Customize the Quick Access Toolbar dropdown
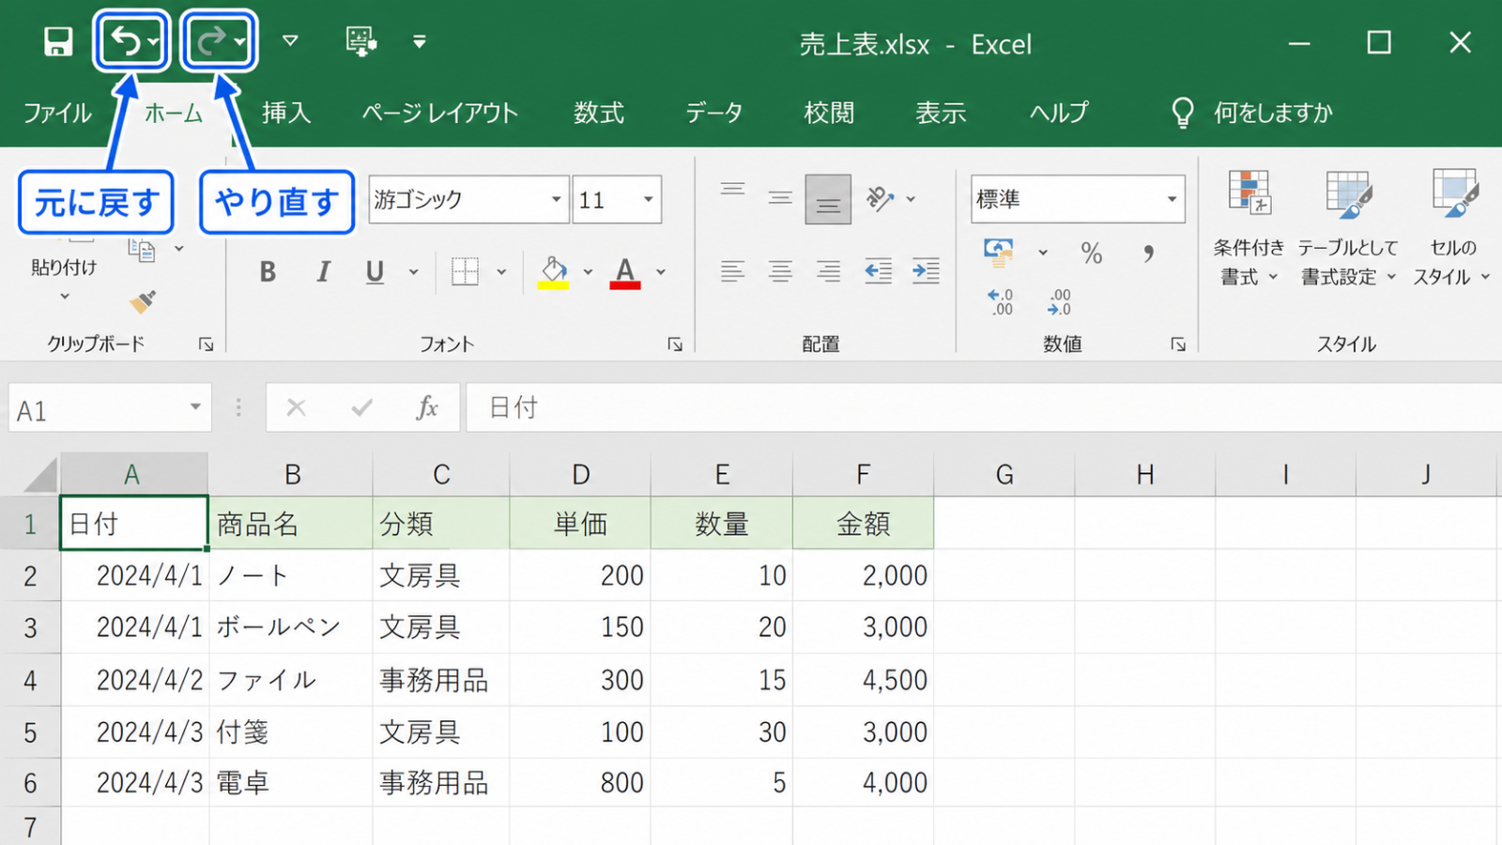Viewport: 1502px width, 845px height. [x=419, y=41]
